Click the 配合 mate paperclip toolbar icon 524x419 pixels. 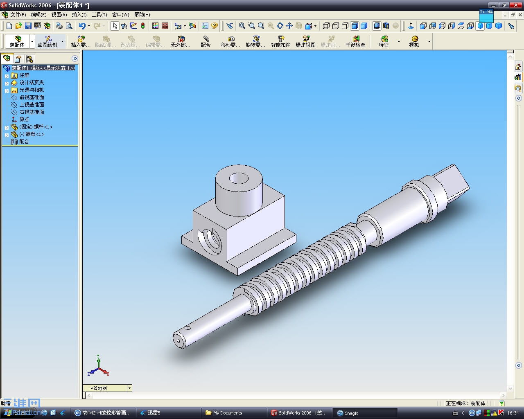point(206,41)
